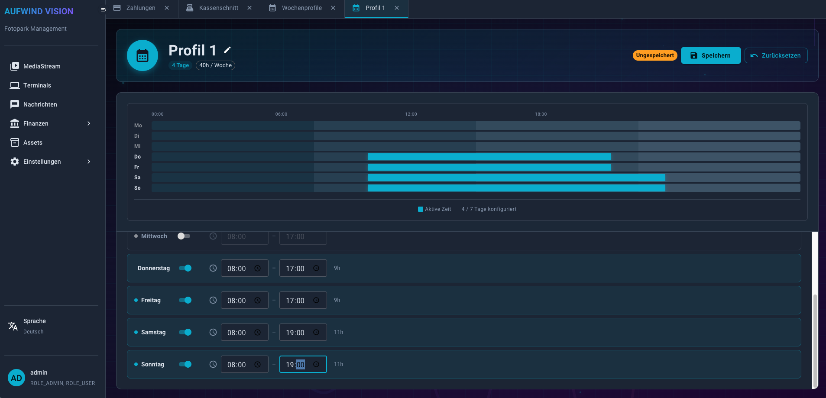Click the Samstag active time bar in chart
Image resolution: width=826 pixels, height=398 pixels.
click(x=516, y=178)
